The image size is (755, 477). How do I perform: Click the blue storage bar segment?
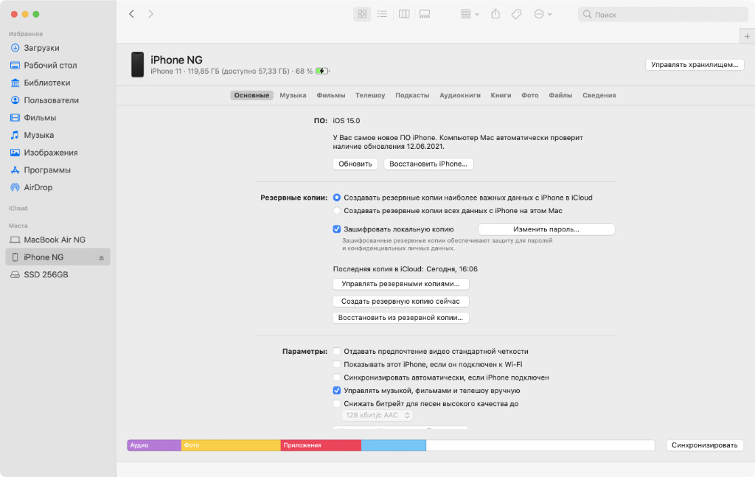394,445
